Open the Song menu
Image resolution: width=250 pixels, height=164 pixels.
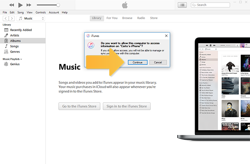point(20,12)
